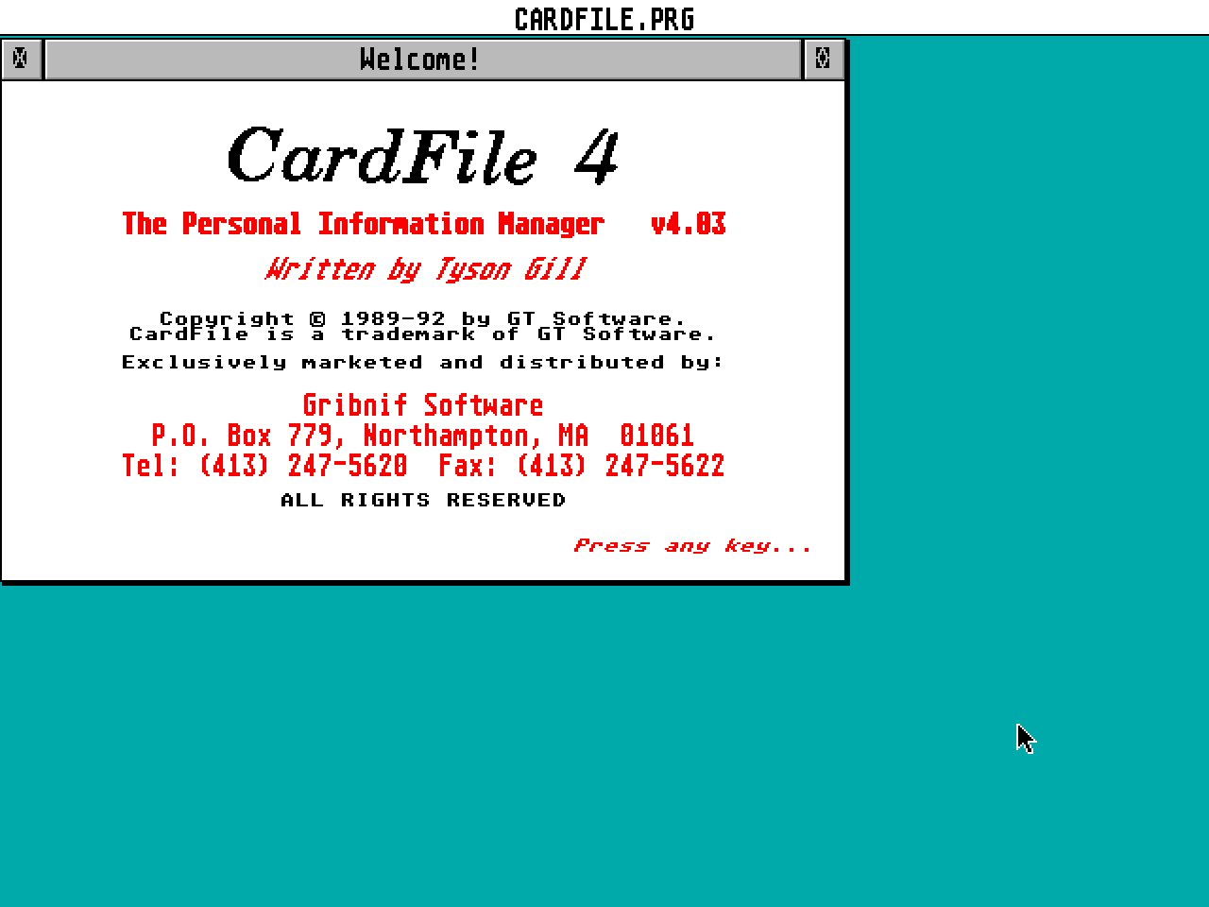Click the Welcome! title bar
Screen dimensions: 1209x907
[422, 60]
